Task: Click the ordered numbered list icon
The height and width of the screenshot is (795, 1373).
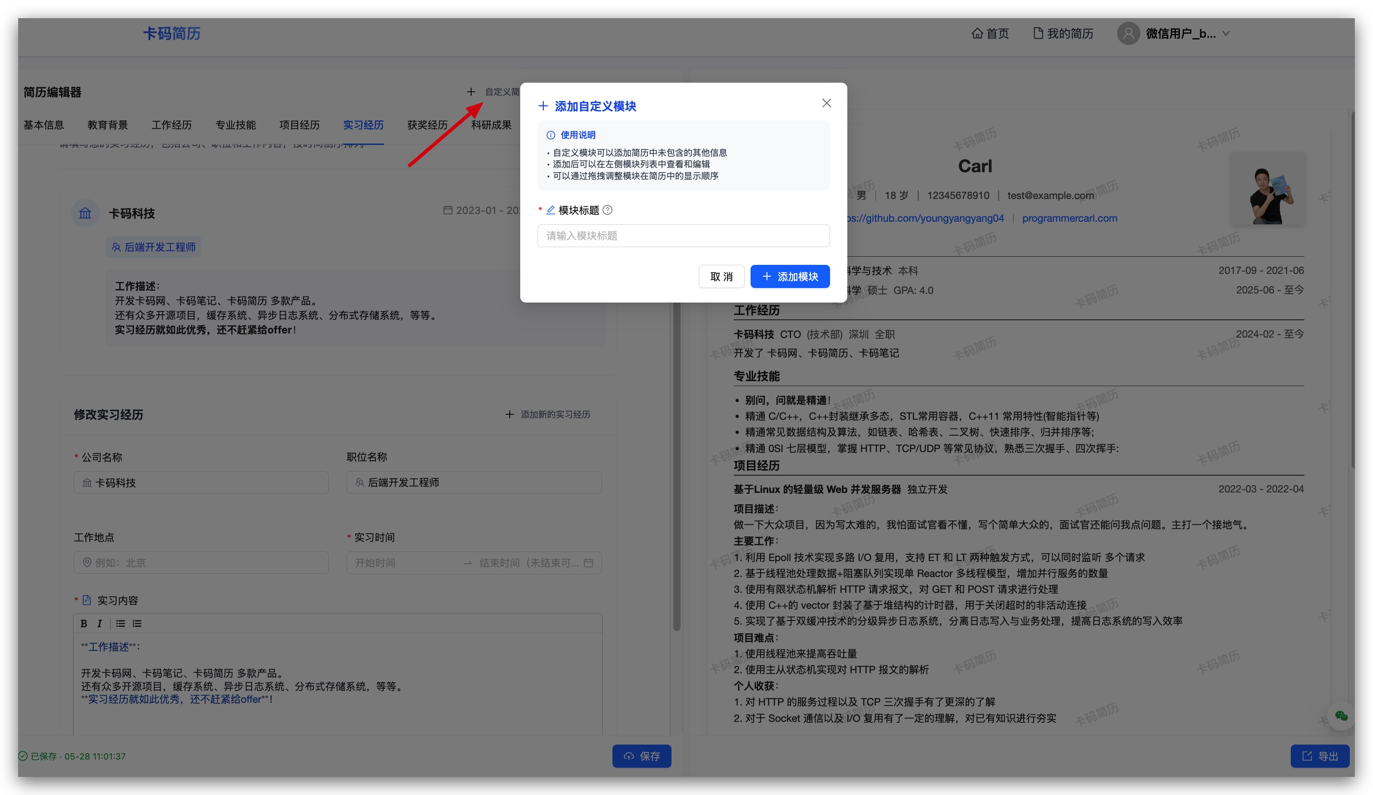Action: [x=137, y=623]
